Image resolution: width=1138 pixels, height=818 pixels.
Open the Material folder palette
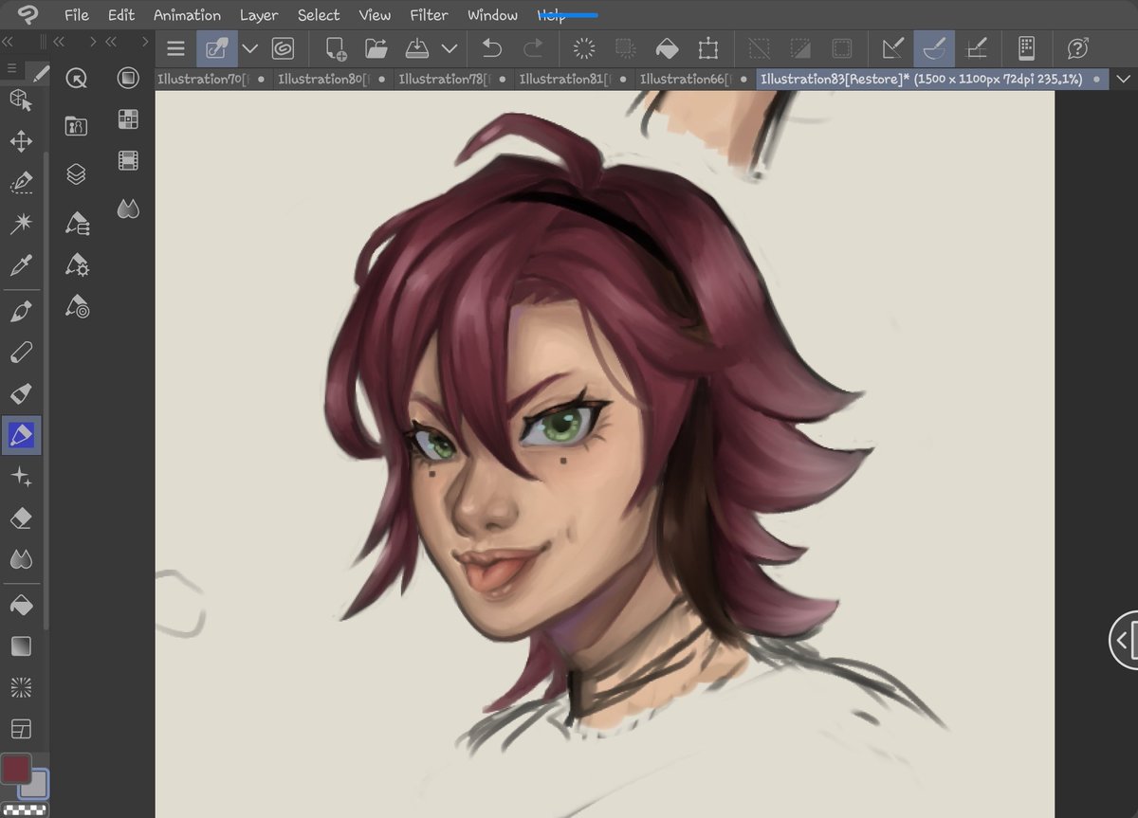point(77,125)
